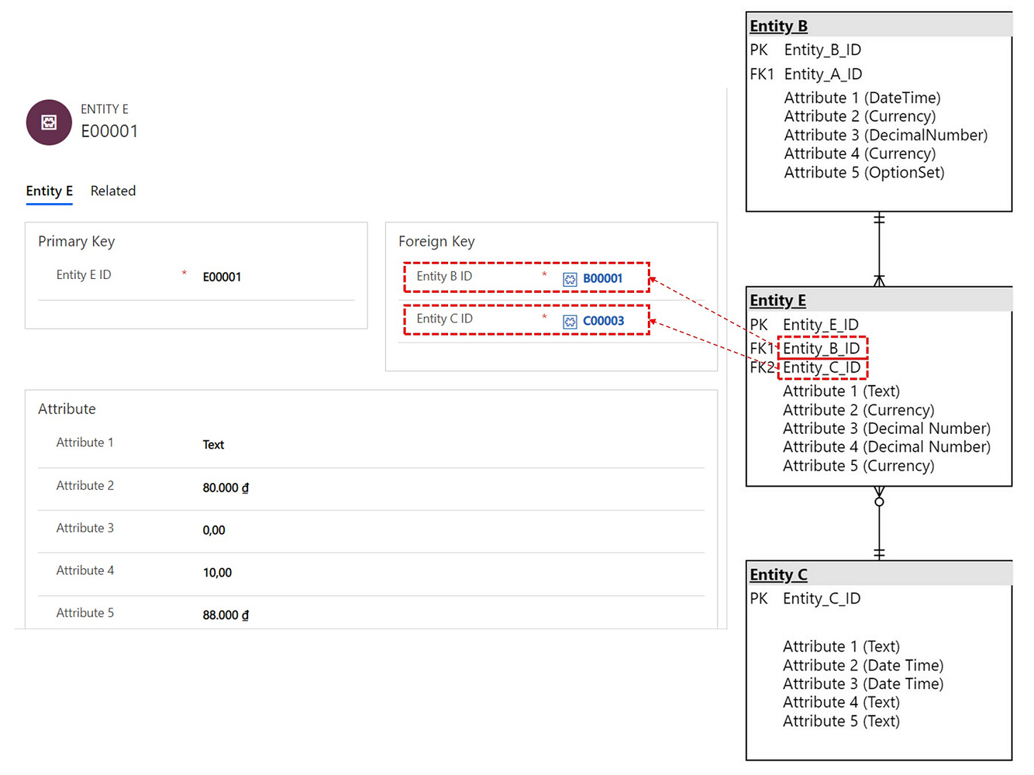This screenshot has height=775, width=1034.
Task: Click the Attribute 2 value 80.000 ₫
Action: 225,488
